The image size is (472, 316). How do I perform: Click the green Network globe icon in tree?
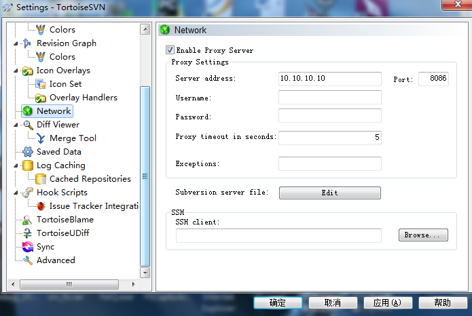27,111
